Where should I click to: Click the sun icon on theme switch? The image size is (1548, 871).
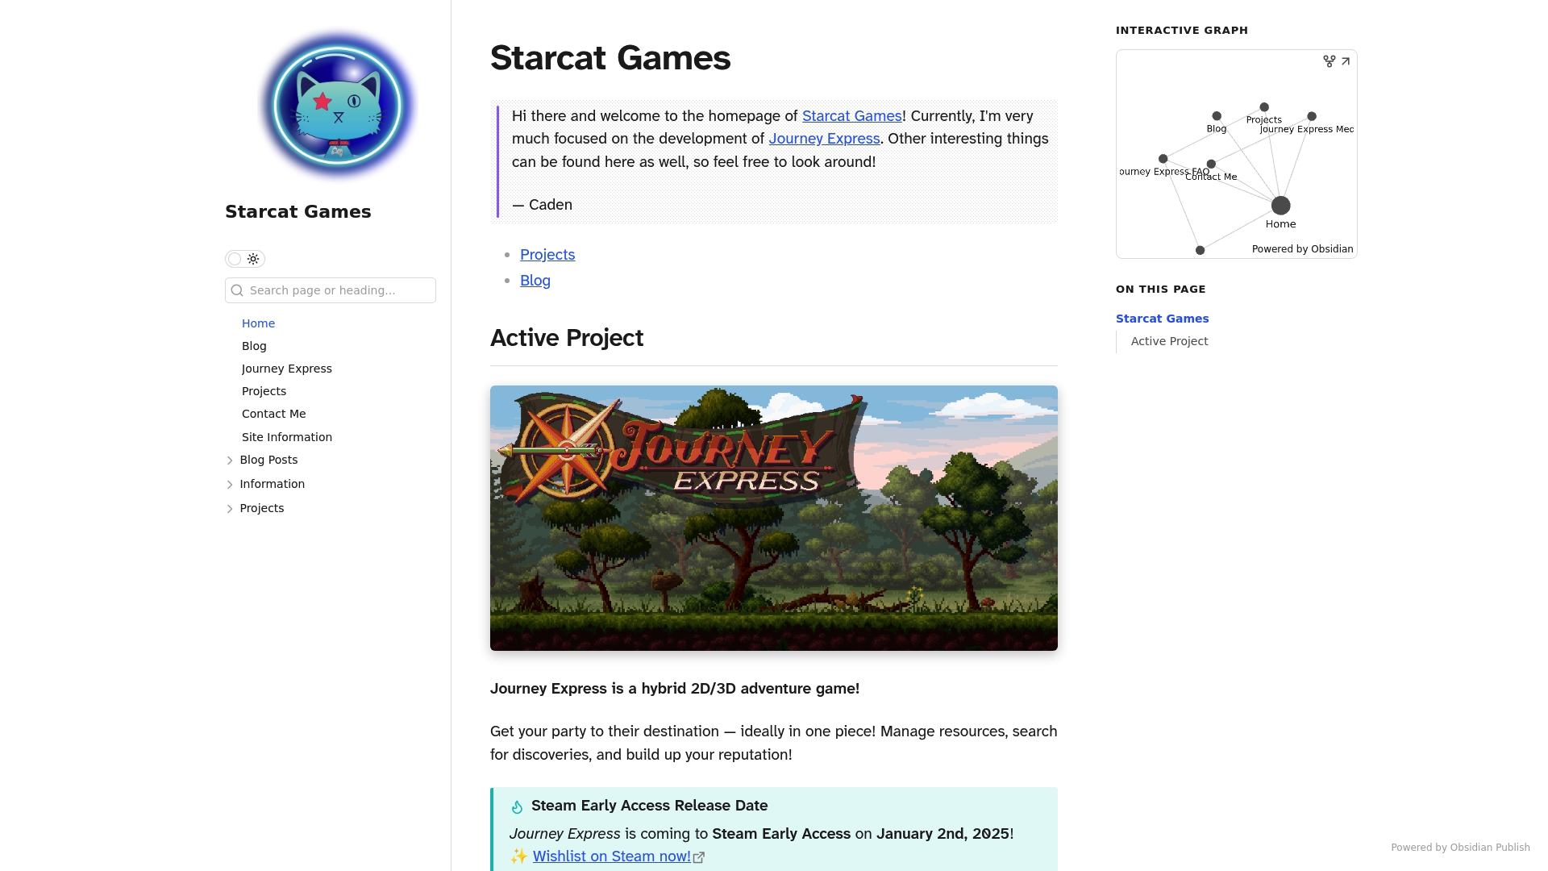[x=253, y=259]
